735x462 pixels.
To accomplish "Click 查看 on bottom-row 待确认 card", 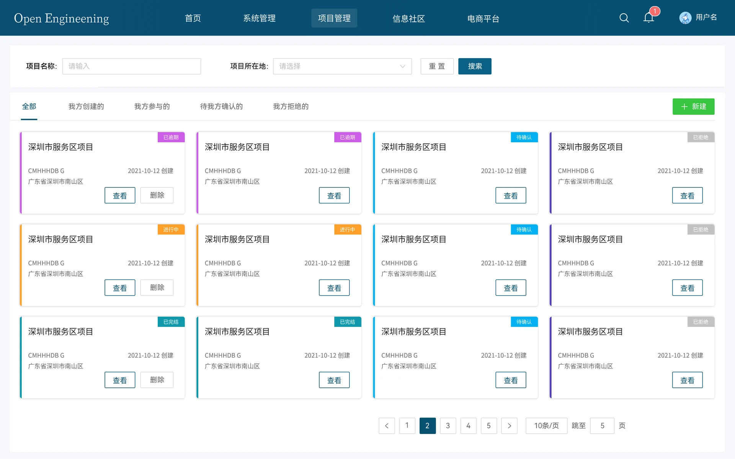I will [511, 380].
